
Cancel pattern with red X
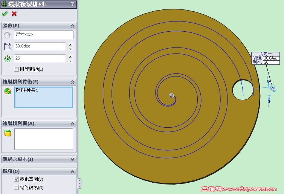click(14, 14)
